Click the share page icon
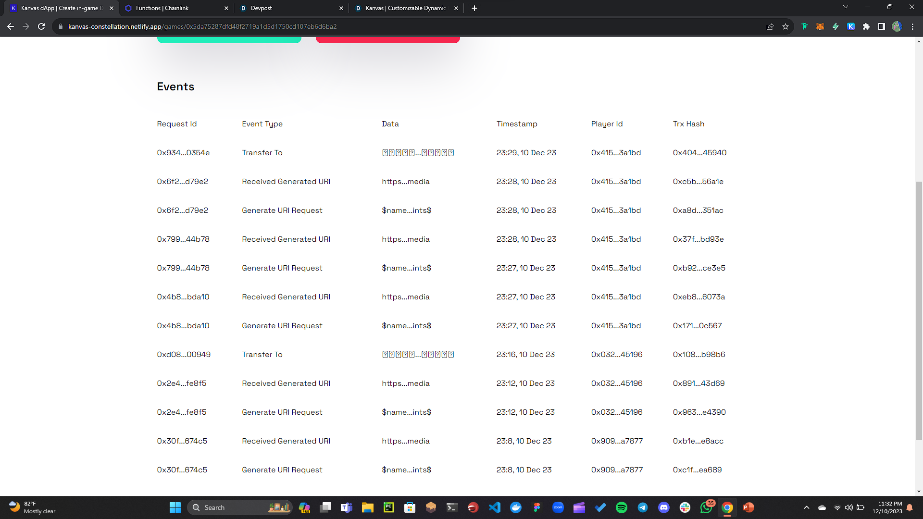Viewport: 923px width, 519px height. (770, 26)
